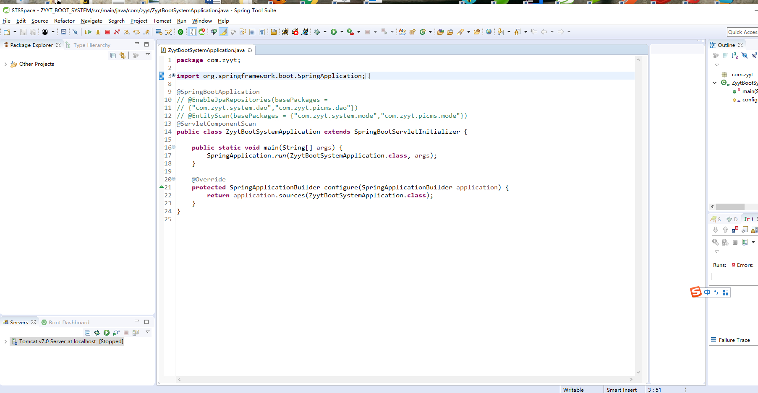Image resolution: width=758 pixels, height=393 pixels.
Task: Toggle the pressed line-numbers button beside the boot dashboard icon
Action: tap(192, 32)
